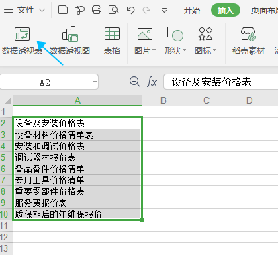Select column A header

point(77,100)
